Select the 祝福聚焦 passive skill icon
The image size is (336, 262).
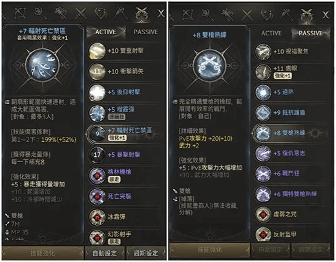[263, 52]
